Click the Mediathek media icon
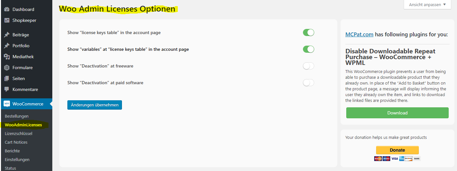 pos(7,57)
